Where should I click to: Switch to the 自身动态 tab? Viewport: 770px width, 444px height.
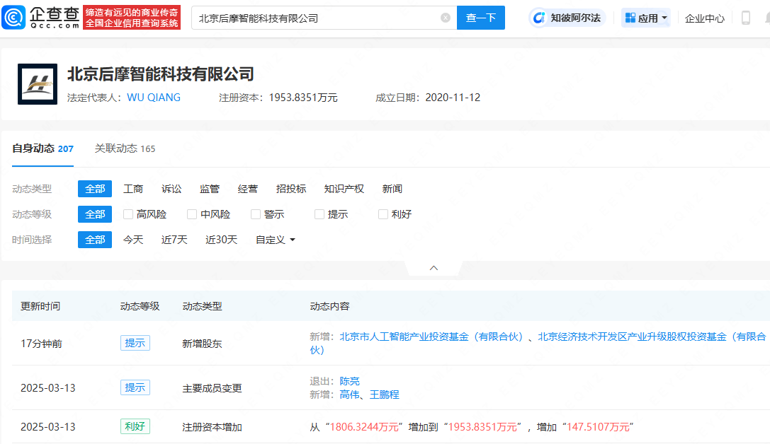43,148
